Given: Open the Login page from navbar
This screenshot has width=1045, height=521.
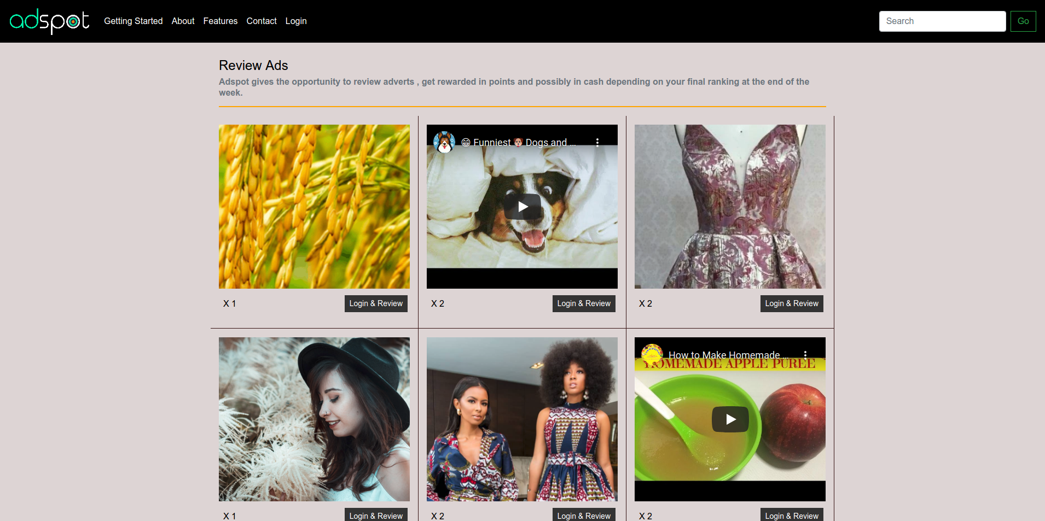Looking at the screenshot, I should [296, 21].
